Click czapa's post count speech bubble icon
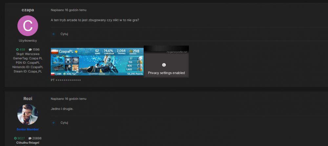Screen dimensions: 328x146 tap(30, 50)
